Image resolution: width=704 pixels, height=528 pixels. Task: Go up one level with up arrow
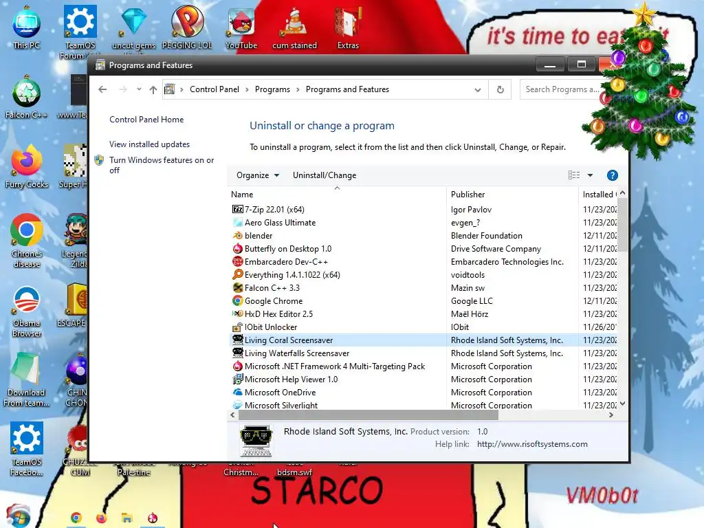(x=153, y=89)
